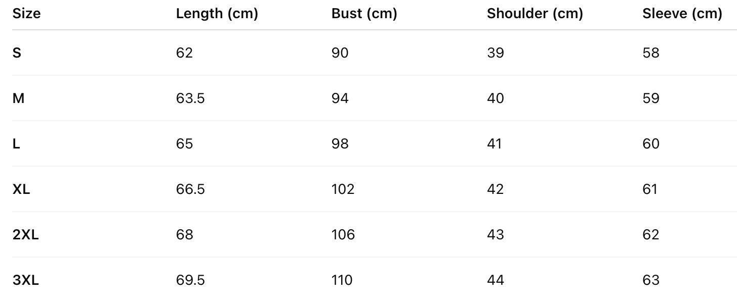Viewport: 737px width, 303px height.
Task: Click the Sleeve (cm) column header
Action: [682, 14]
